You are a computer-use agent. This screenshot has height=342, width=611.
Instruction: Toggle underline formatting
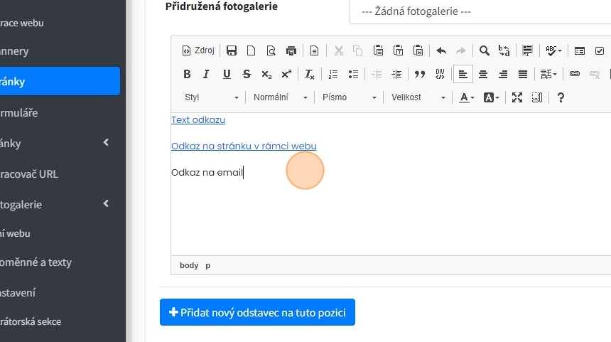click(x=227, y=74)
